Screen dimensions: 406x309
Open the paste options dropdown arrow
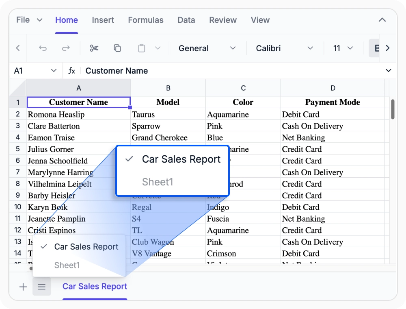coord(158,48)
